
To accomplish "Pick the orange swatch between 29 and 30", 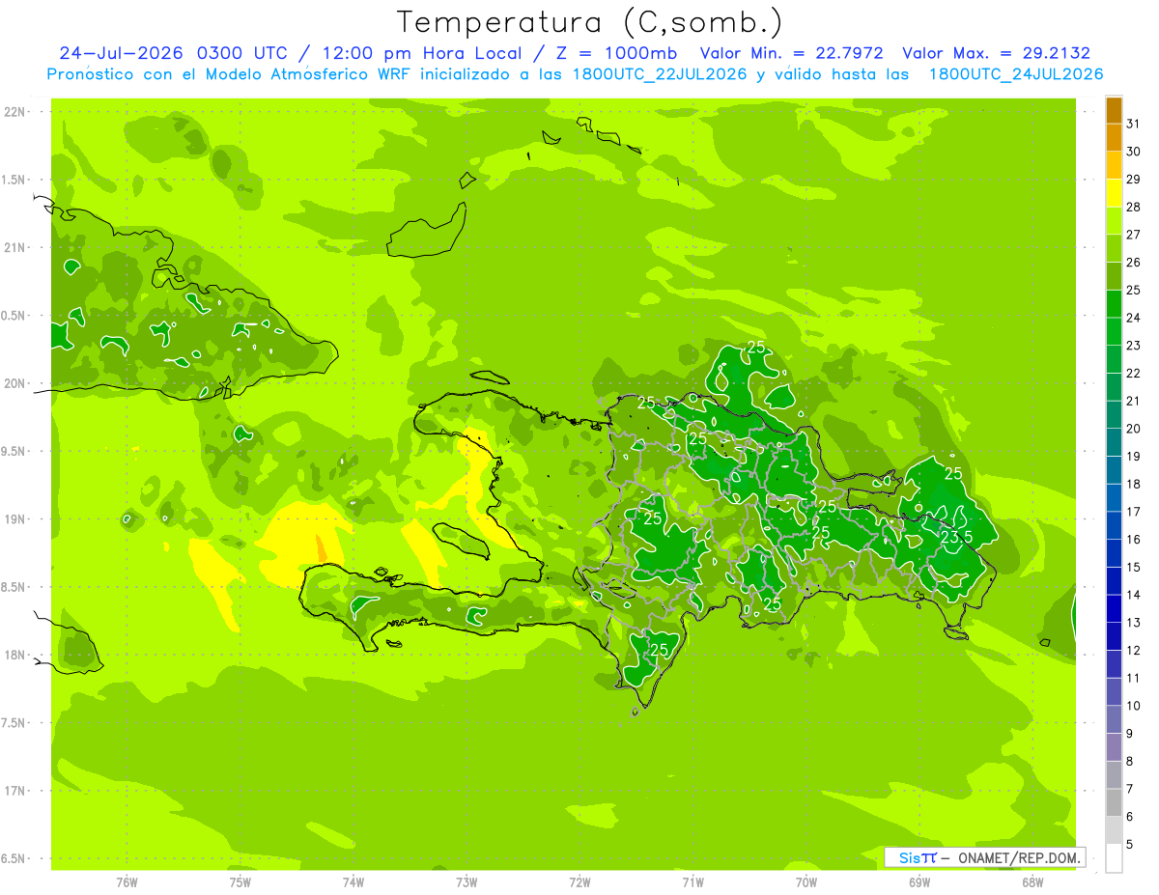I will pyautogui.click(x=1114, y=165).
